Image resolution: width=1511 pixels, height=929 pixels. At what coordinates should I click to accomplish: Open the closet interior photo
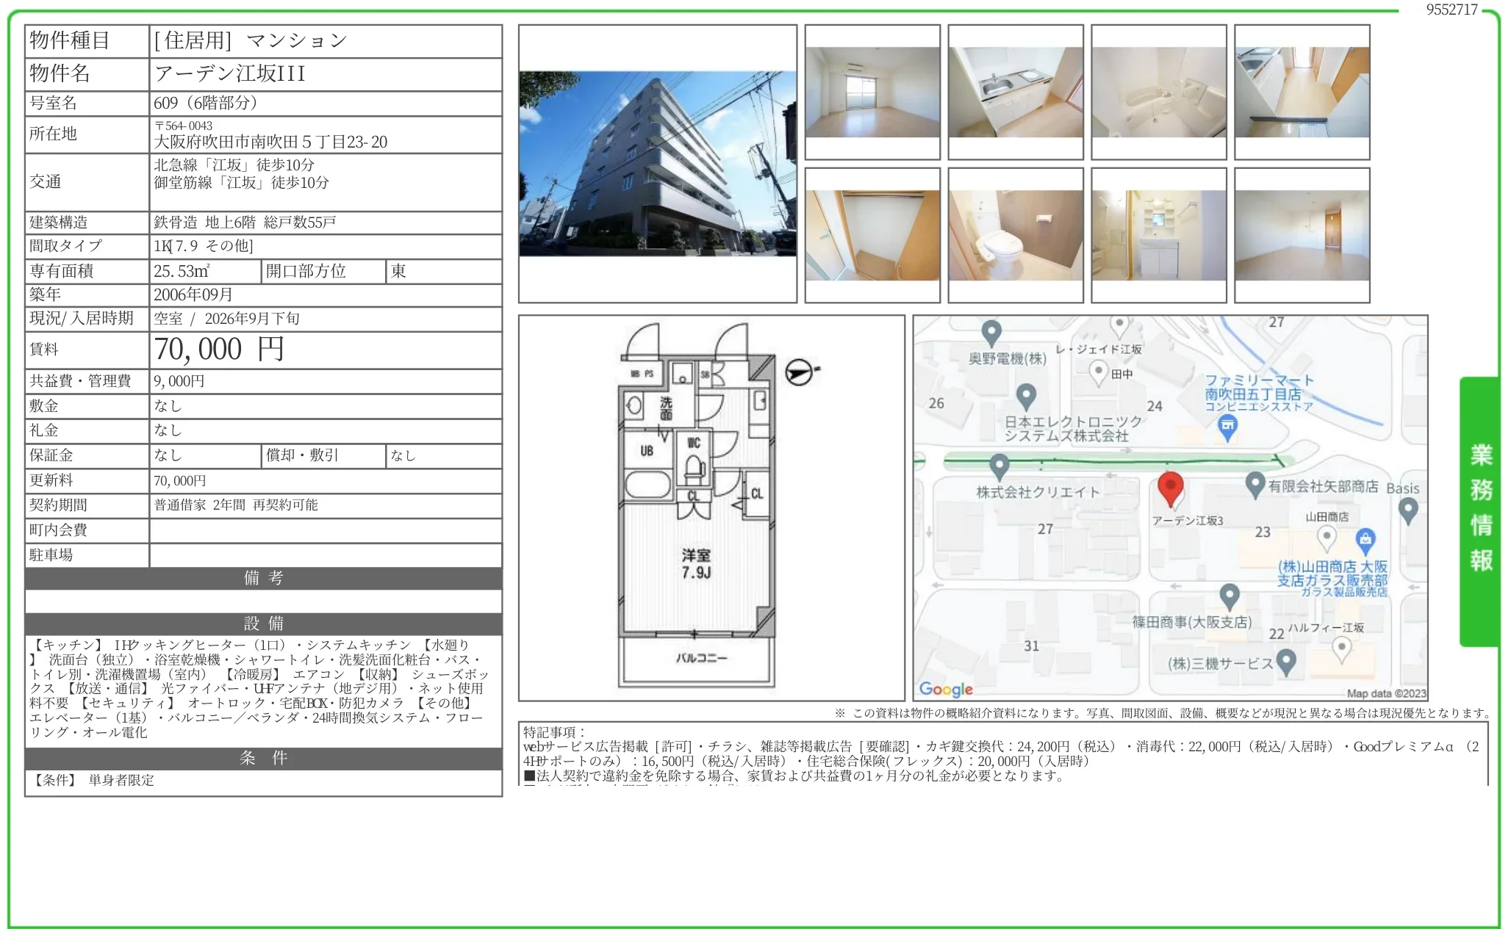872,236
